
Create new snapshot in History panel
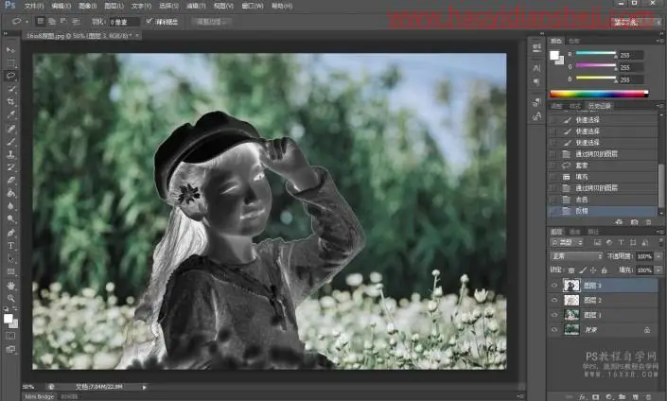coord(634,222)
